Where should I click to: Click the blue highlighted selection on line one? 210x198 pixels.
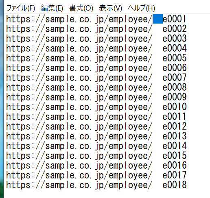click(157, 19)
